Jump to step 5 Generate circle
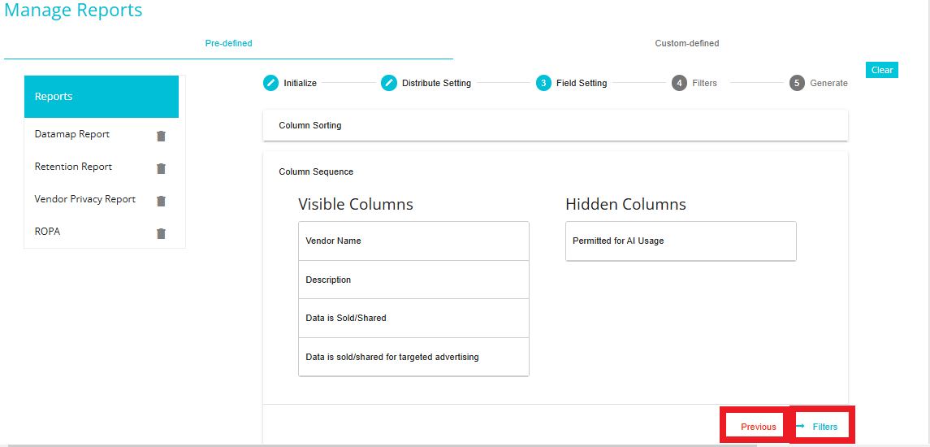 (797, 83)
